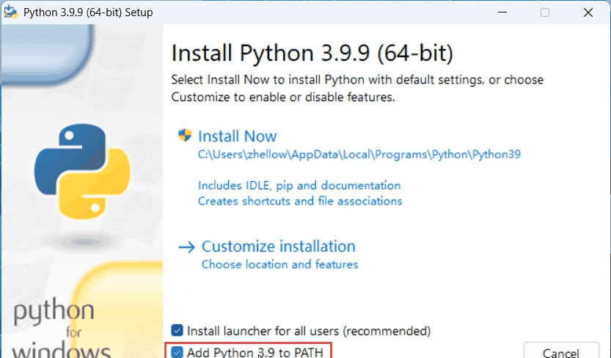Close the Python Setup window

coord(588,12)
